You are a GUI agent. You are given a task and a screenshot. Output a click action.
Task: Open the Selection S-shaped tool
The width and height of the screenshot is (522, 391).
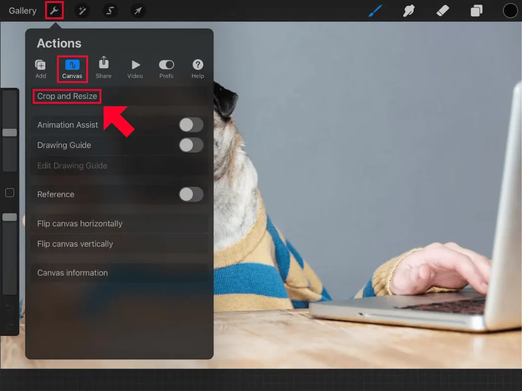pyautogui.click(x=110, y=11)
